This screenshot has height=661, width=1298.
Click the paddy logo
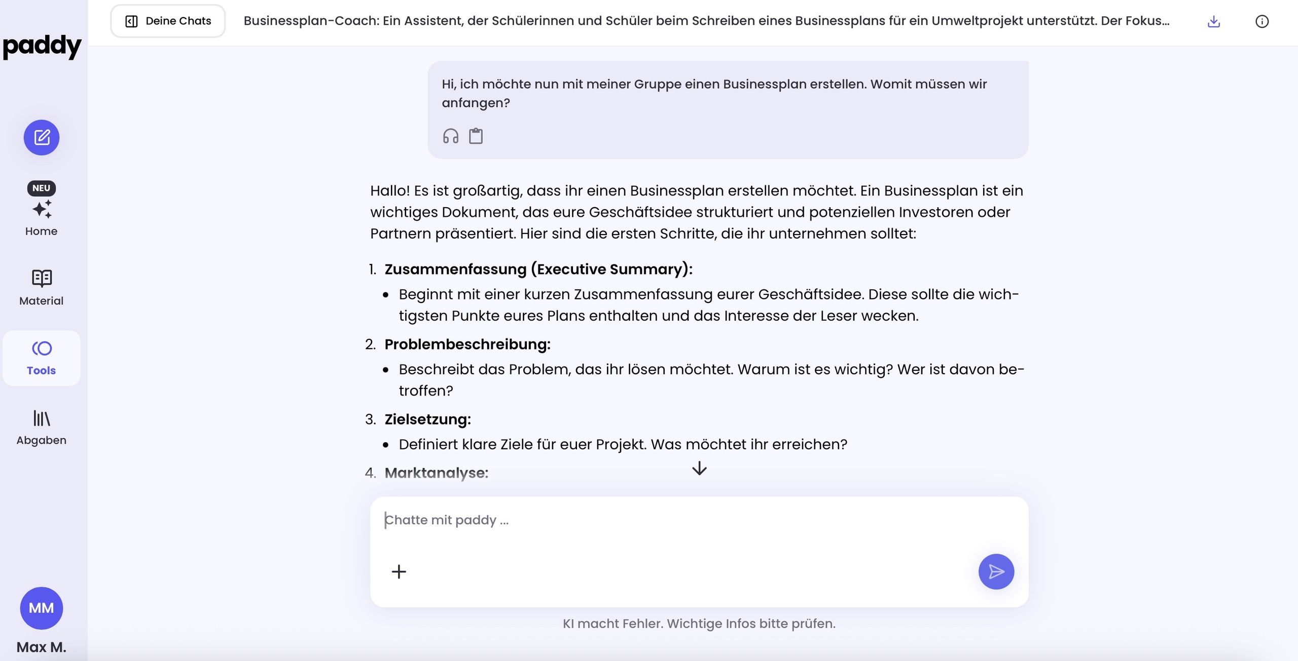(42, 47)
